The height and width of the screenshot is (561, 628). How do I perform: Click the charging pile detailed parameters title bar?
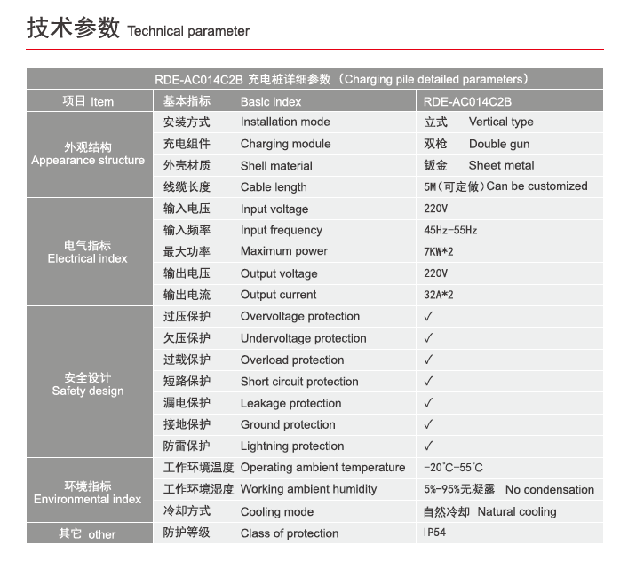coord(314,79)
